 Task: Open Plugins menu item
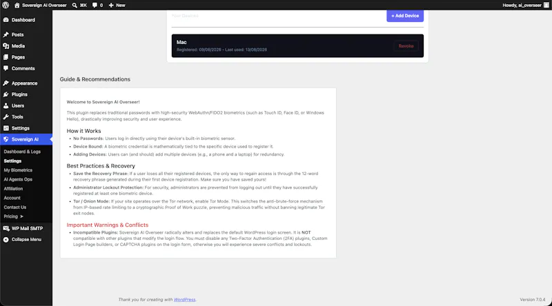tap(26, 94)
